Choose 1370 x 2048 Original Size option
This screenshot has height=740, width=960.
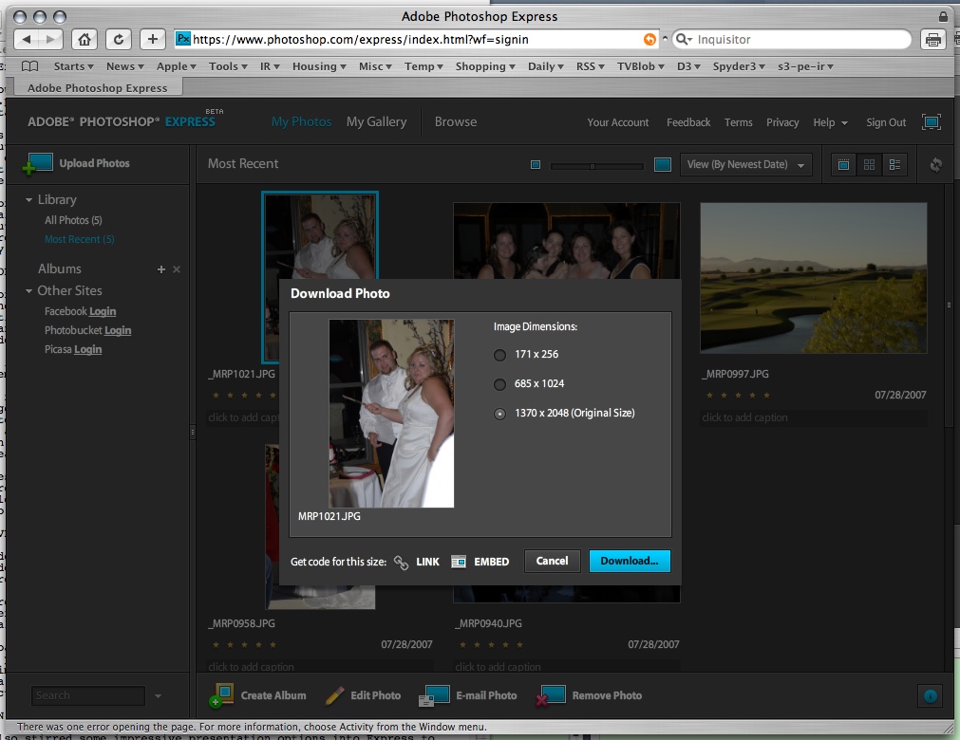[499, 414]
